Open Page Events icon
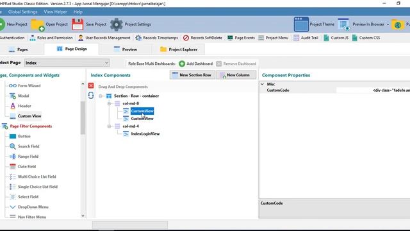Screen dimensions: 410x231 (x=230, y=38)
